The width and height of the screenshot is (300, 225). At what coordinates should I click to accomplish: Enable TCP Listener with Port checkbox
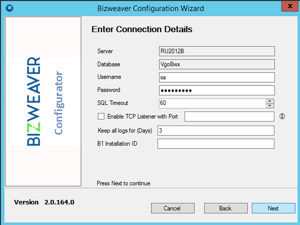(101, 116)
